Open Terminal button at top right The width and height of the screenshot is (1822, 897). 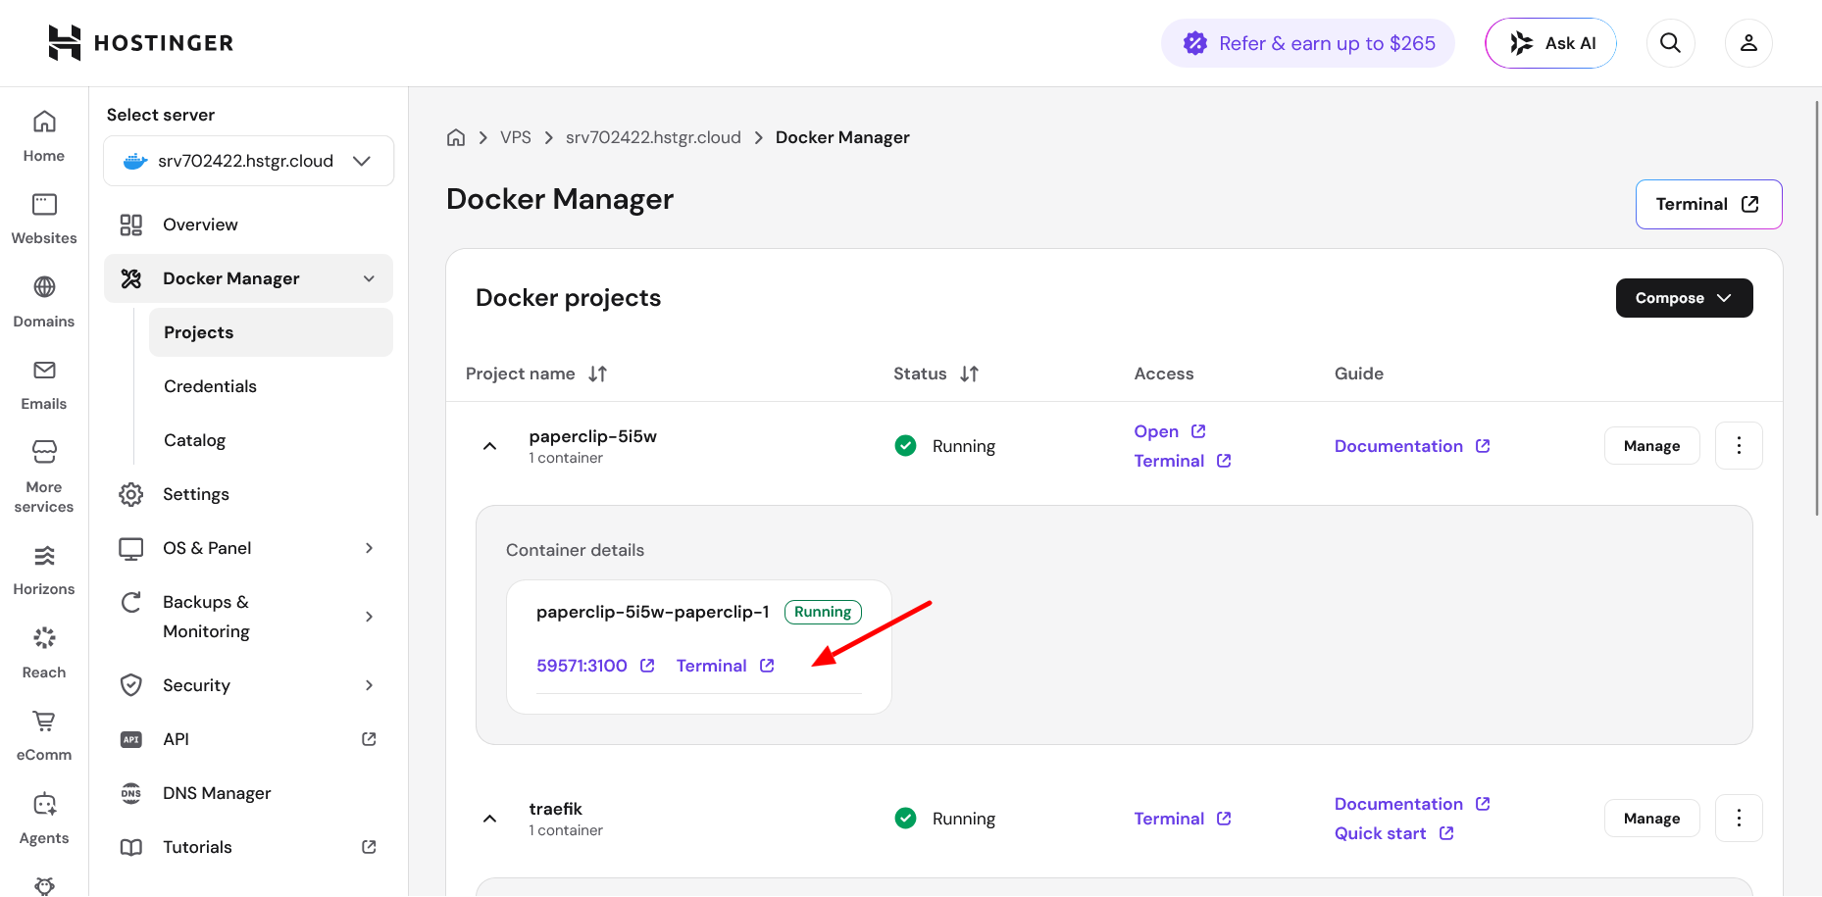coord(1708,204)
